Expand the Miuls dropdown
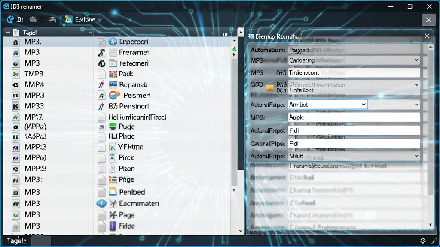The height and width of the screenshot is (247, 440). tap(416, 156)
